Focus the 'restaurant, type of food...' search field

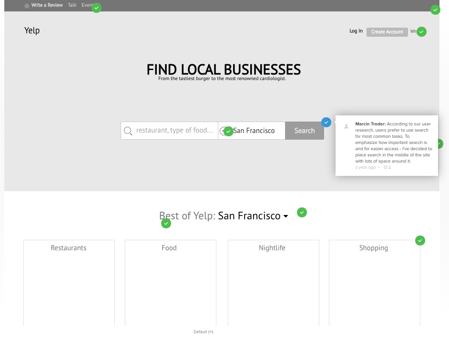coord(169,131)
